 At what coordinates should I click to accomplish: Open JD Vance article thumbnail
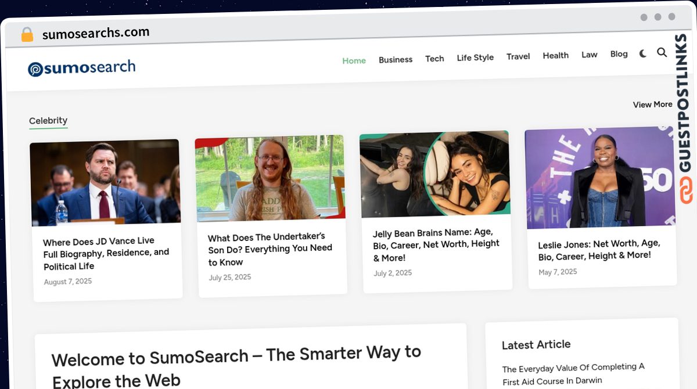click(x=105, y=182)
